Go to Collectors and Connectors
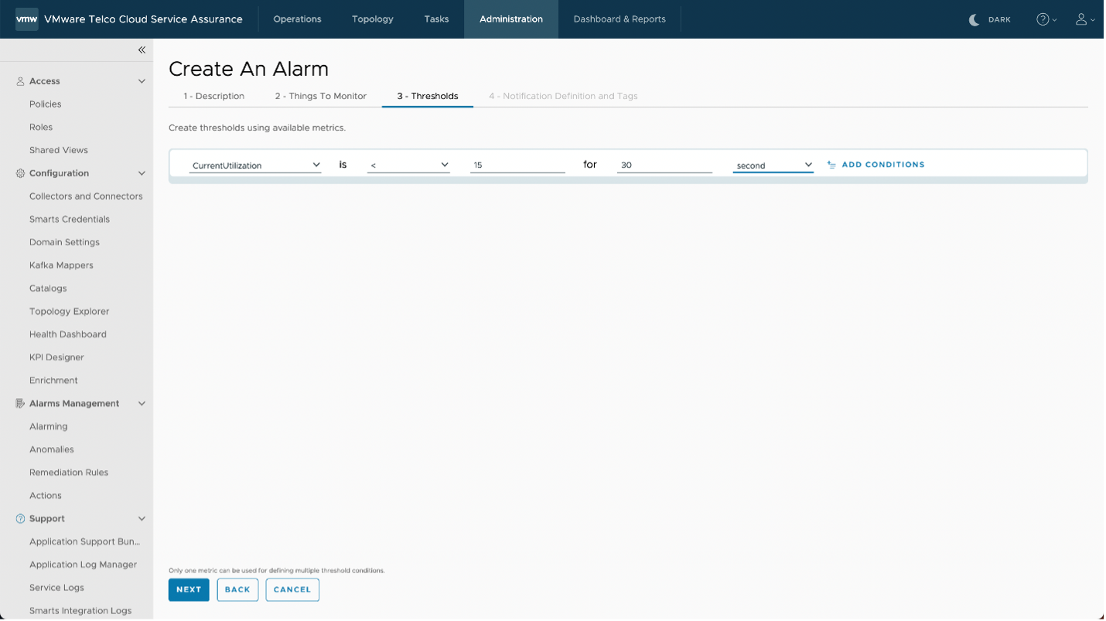This screenshot has height=621, width=1106. (x=86, y=196)
